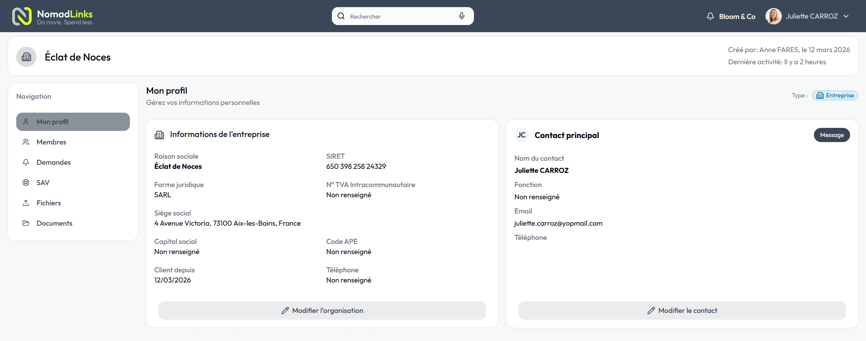
Task: Click Juliette CARROZ's avatar photo
Action: pos(774,16)
